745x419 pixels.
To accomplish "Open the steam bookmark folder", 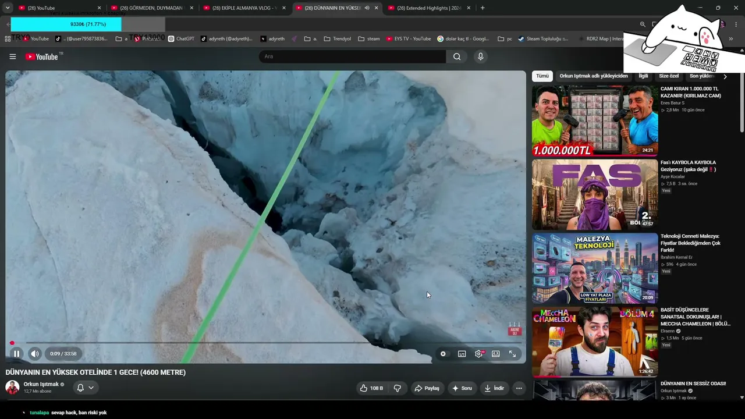I will [369, 39].
